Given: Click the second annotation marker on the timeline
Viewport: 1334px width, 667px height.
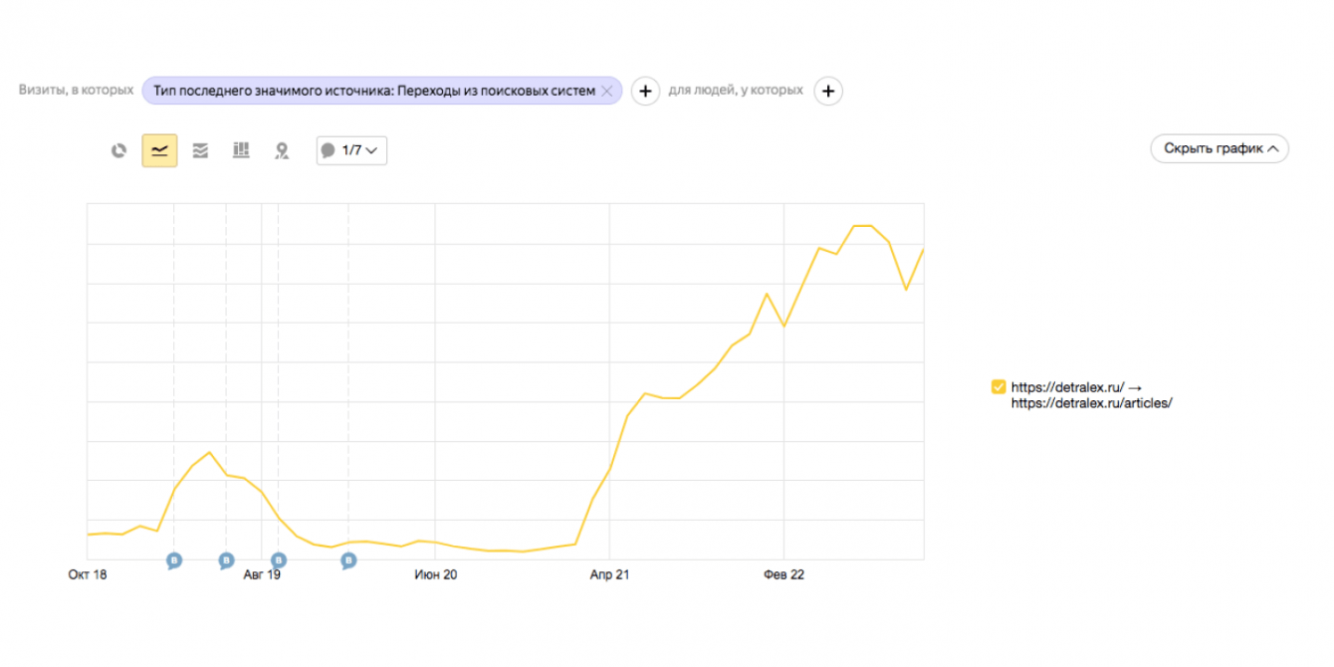Looking at the screenshot, I should 226,560.
